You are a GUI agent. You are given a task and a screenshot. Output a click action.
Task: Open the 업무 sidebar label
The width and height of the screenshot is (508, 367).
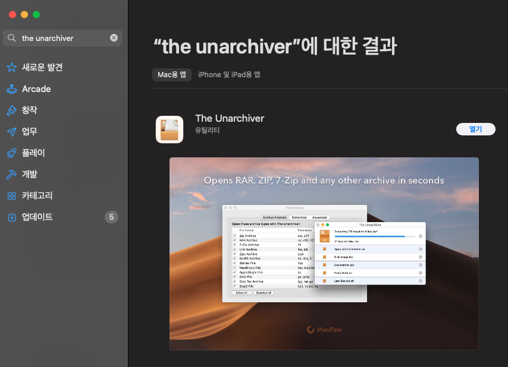(x=30, y=132)
